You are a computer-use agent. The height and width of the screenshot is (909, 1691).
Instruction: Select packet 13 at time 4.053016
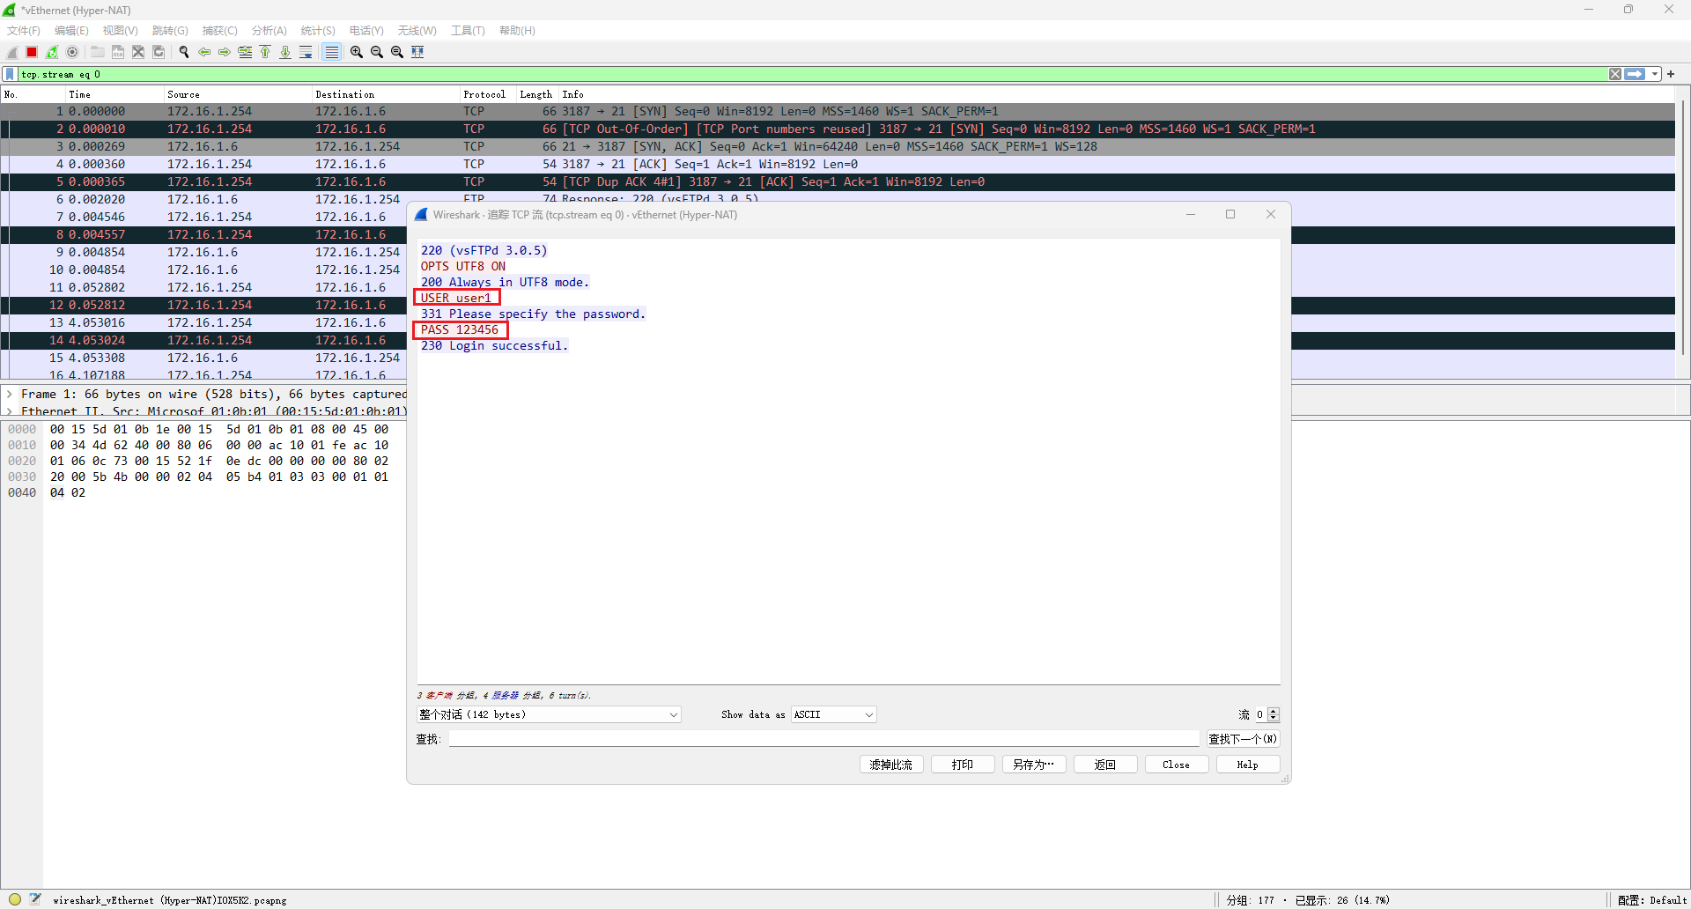pos(203,322)
